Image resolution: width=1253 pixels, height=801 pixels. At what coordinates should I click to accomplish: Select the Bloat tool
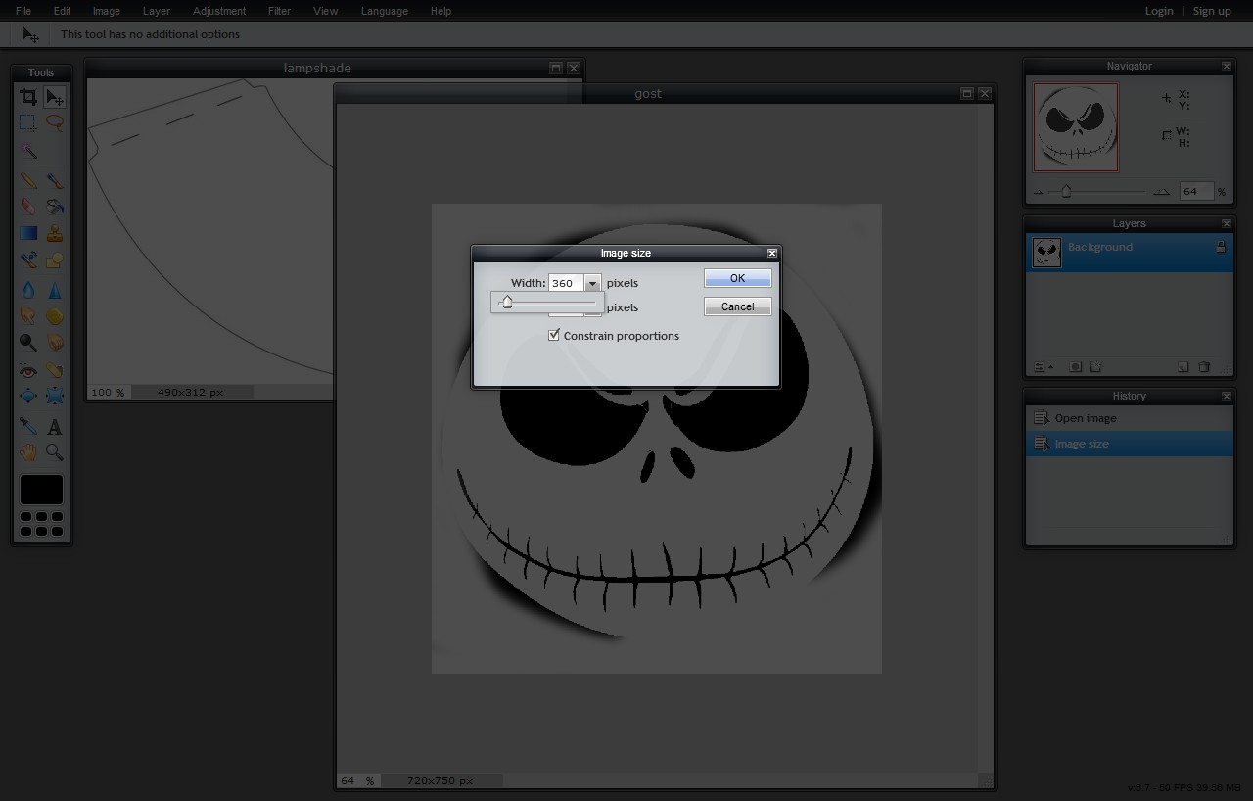coord(28,397)
